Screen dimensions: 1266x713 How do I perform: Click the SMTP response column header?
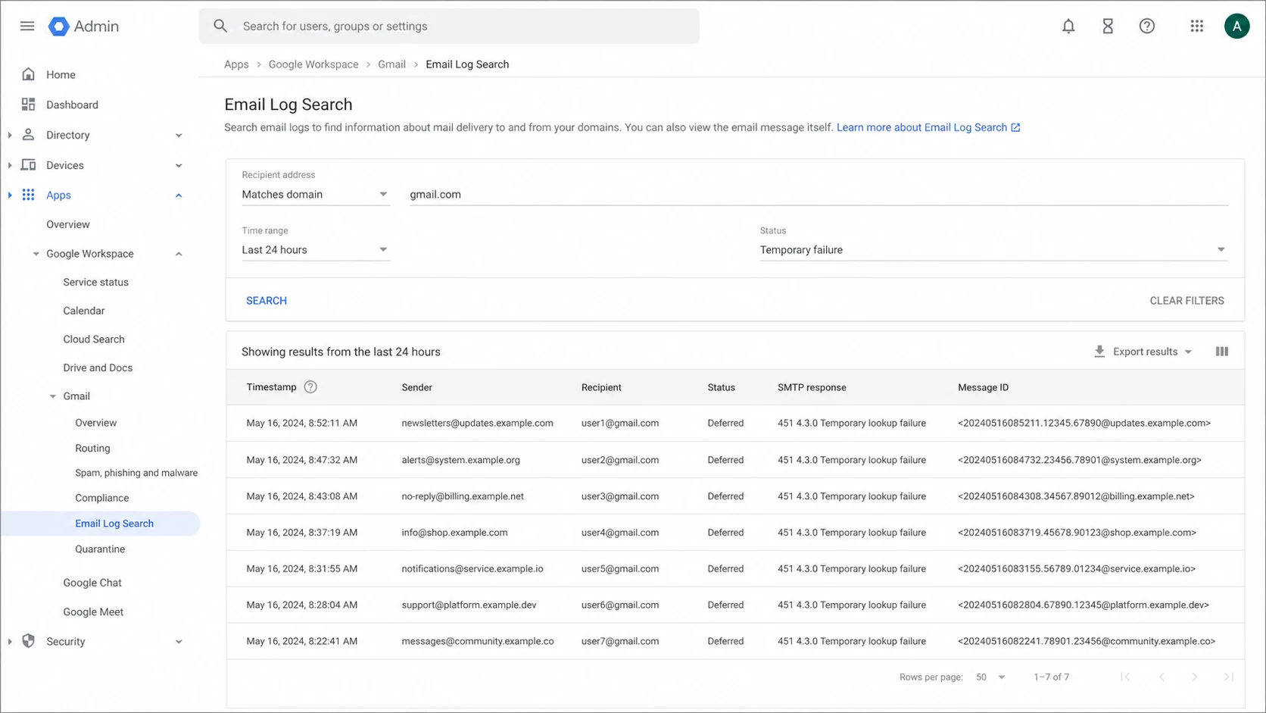812,387
